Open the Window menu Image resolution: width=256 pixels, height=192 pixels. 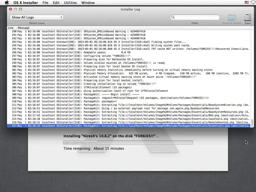88,3
